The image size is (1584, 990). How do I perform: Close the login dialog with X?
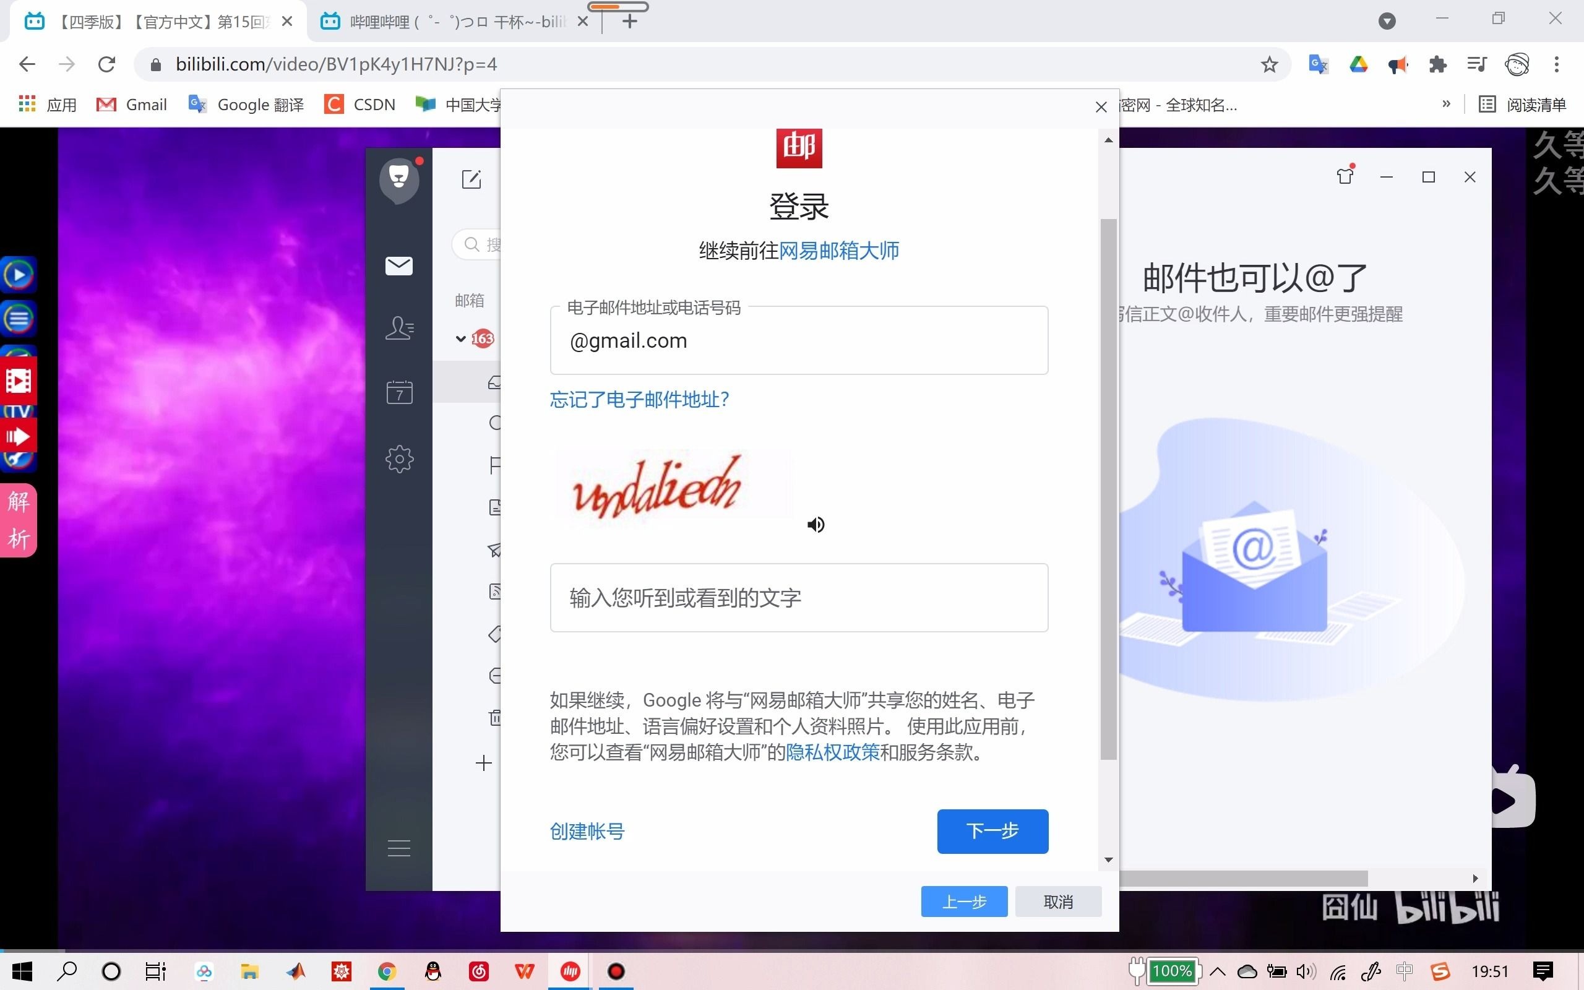pos(1101,106)
